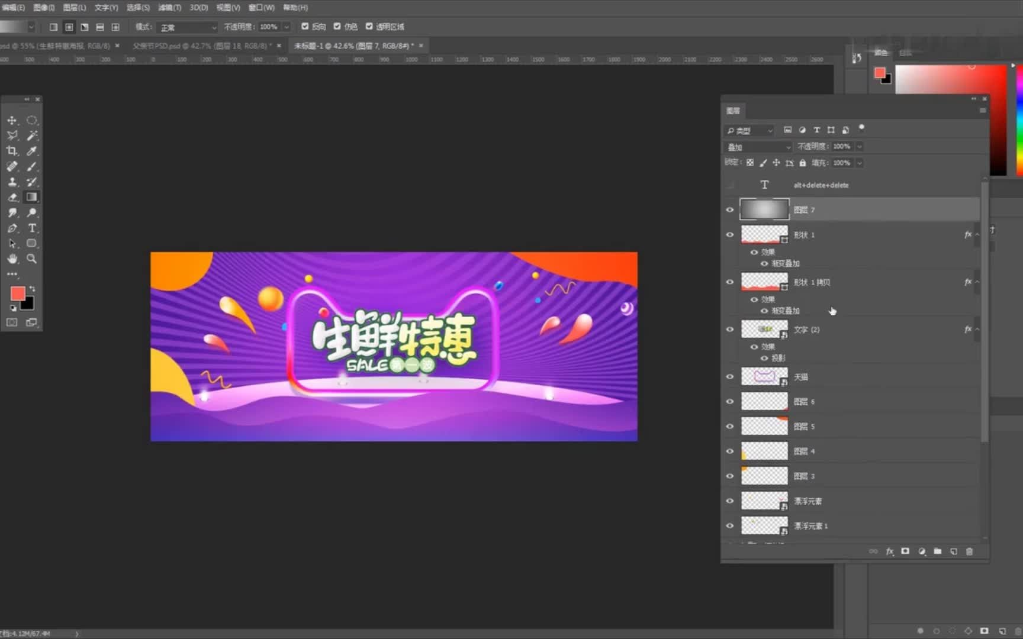
Task: Click the Delete layer trash icon
Action: (969, 551)
